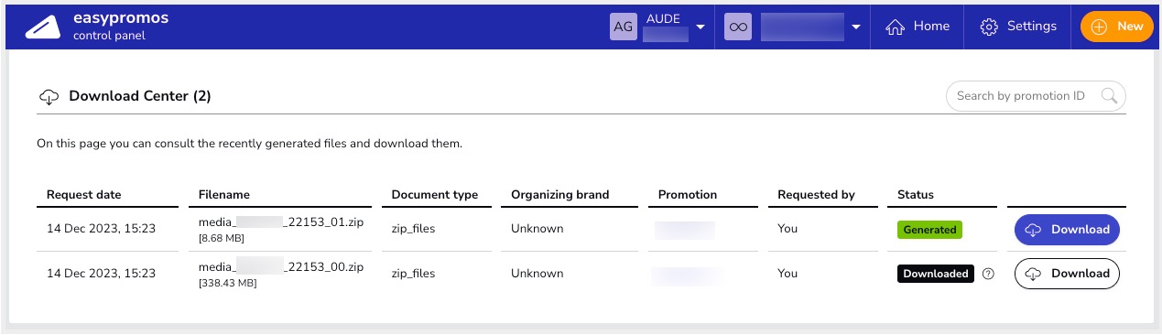Image resolution: width=1162 pixels, height=335 pixels.
Task: Click the plus icon in New button
Action: tap(1100, 27)
